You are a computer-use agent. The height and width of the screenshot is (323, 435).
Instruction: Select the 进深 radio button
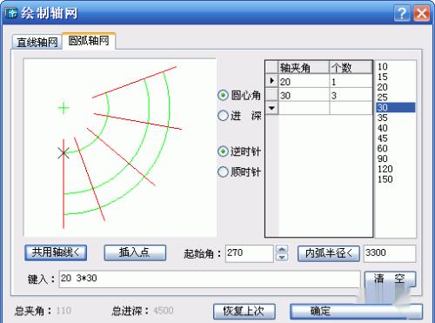[x=223, y=116]
